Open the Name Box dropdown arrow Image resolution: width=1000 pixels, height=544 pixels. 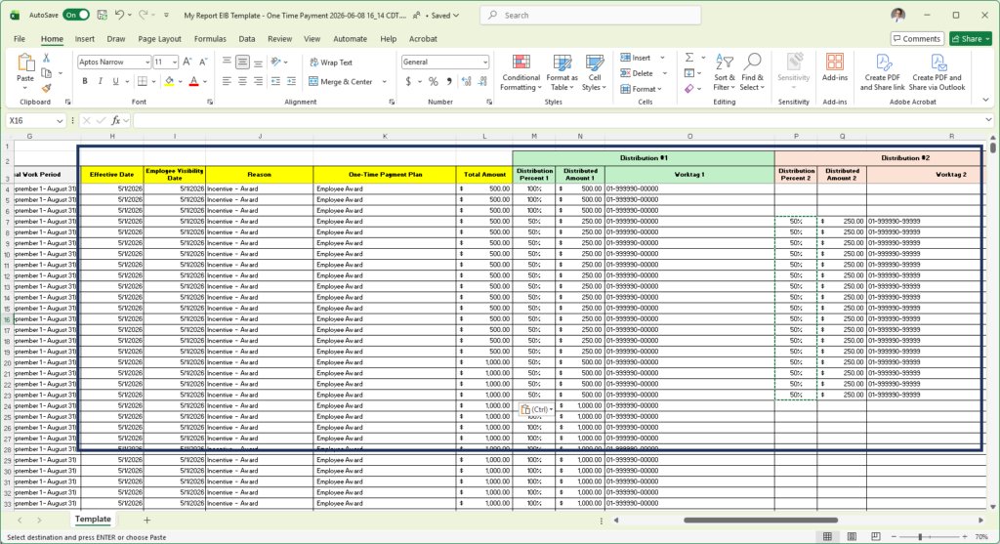coord(60,120)
